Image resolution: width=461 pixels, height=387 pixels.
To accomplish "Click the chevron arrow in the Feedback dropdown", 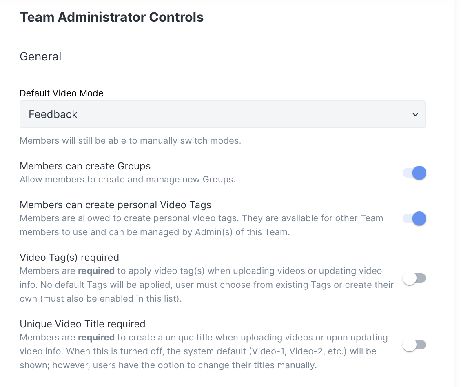I will (415, 115).
